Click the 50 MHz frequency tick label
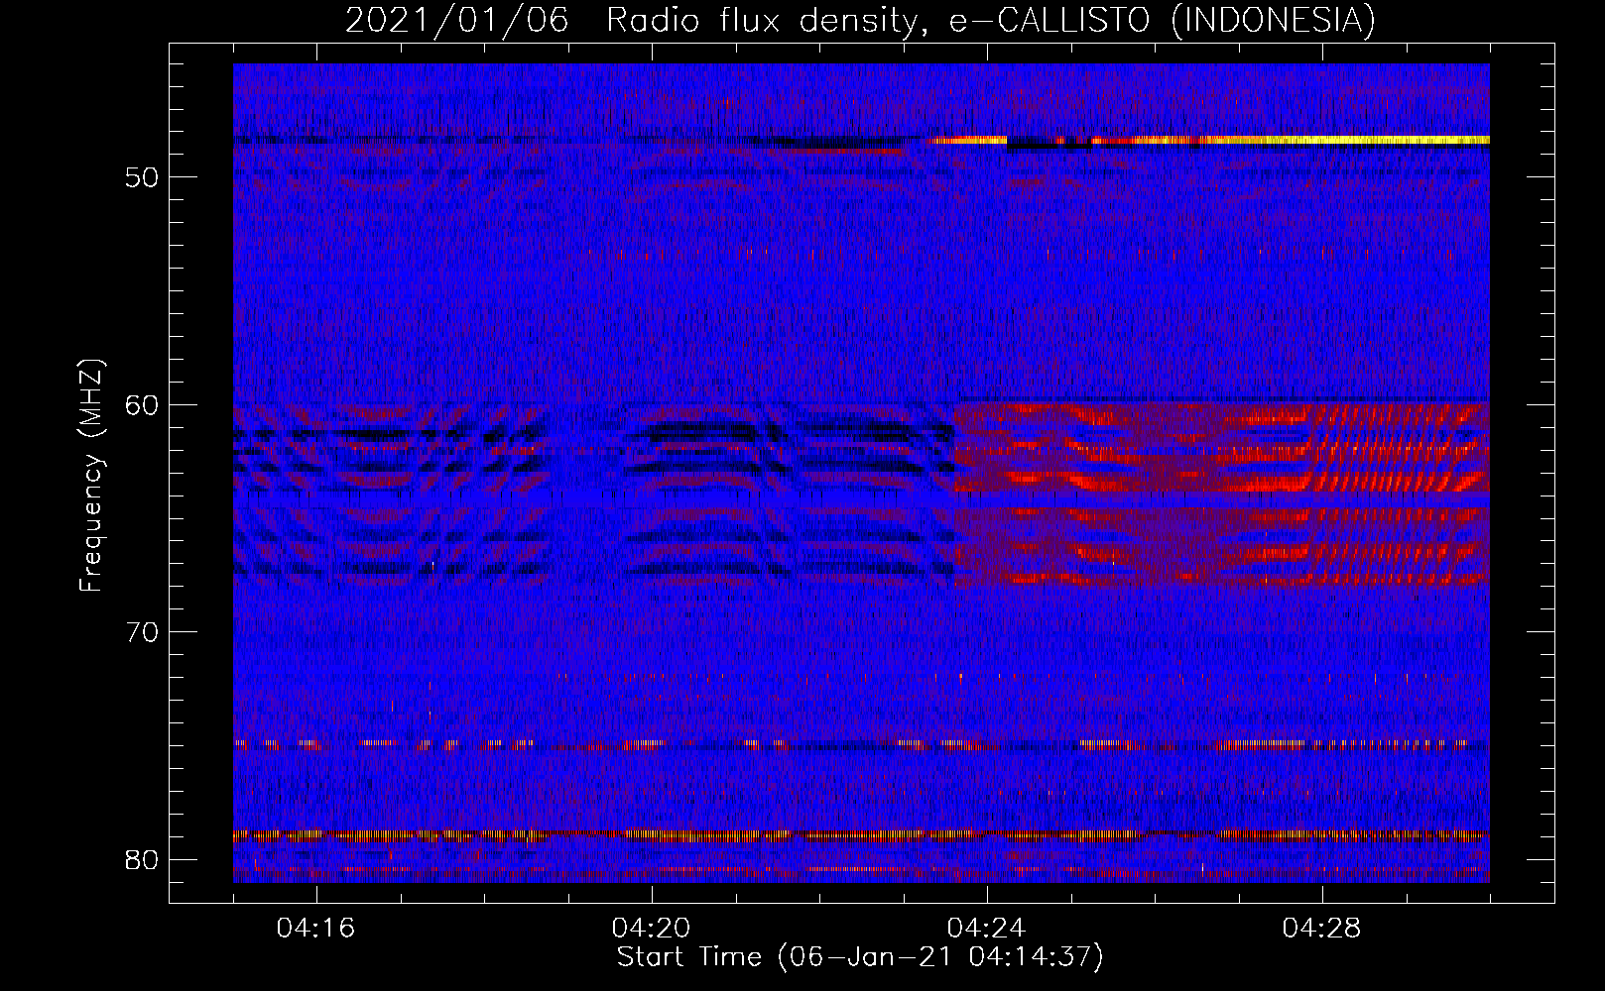 click(x=142, y=178)
